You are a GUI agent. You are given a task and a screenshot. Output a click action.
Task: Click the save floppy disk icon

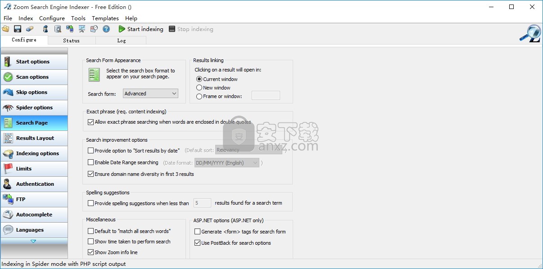point(18,29)
